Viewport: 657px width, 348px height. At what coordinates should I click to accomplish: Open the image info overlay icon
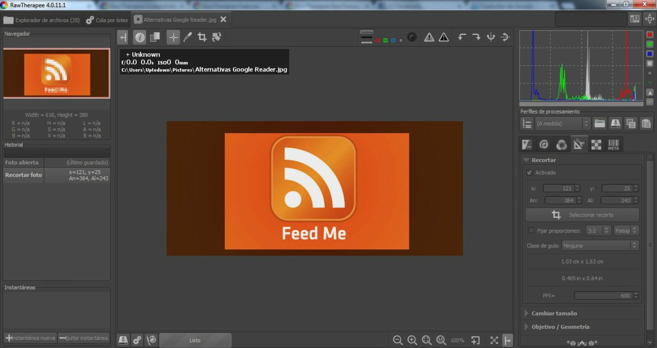139,37
